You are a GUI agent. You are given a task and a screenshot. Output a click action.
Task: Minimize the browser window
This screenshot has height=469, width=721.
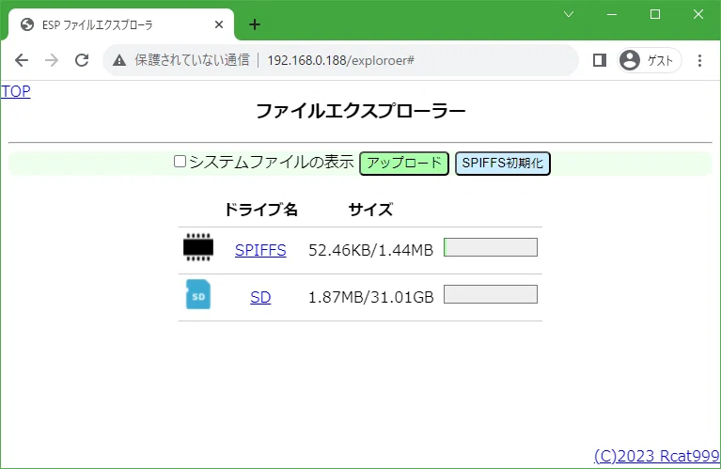tap(612, 14)
